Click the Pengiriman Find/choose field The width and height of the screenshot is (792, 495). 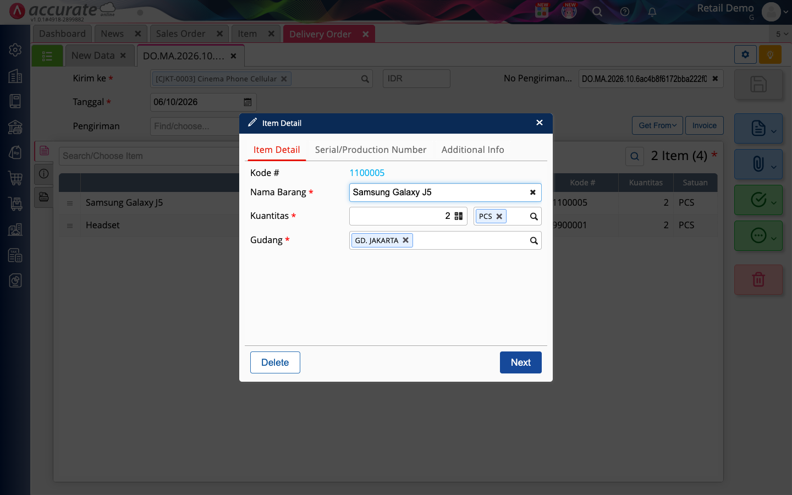coord(195,127)
